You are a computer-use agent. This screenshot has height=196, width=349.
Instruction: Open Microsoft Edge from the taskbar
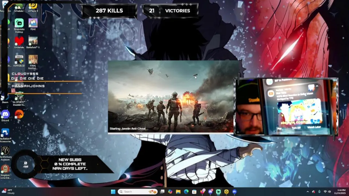coord(186,192)
